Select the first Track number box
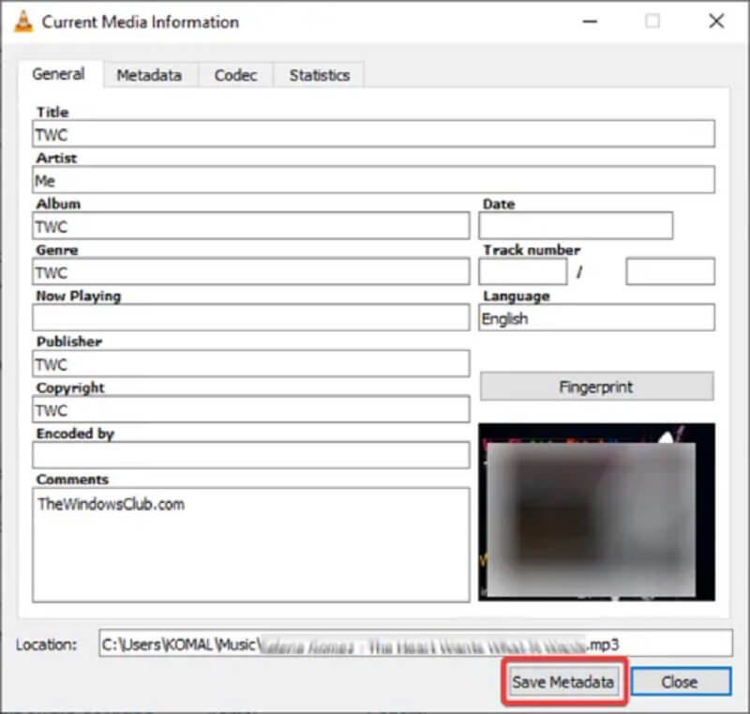This screenshot has width=750, height=714. (523, 272)
